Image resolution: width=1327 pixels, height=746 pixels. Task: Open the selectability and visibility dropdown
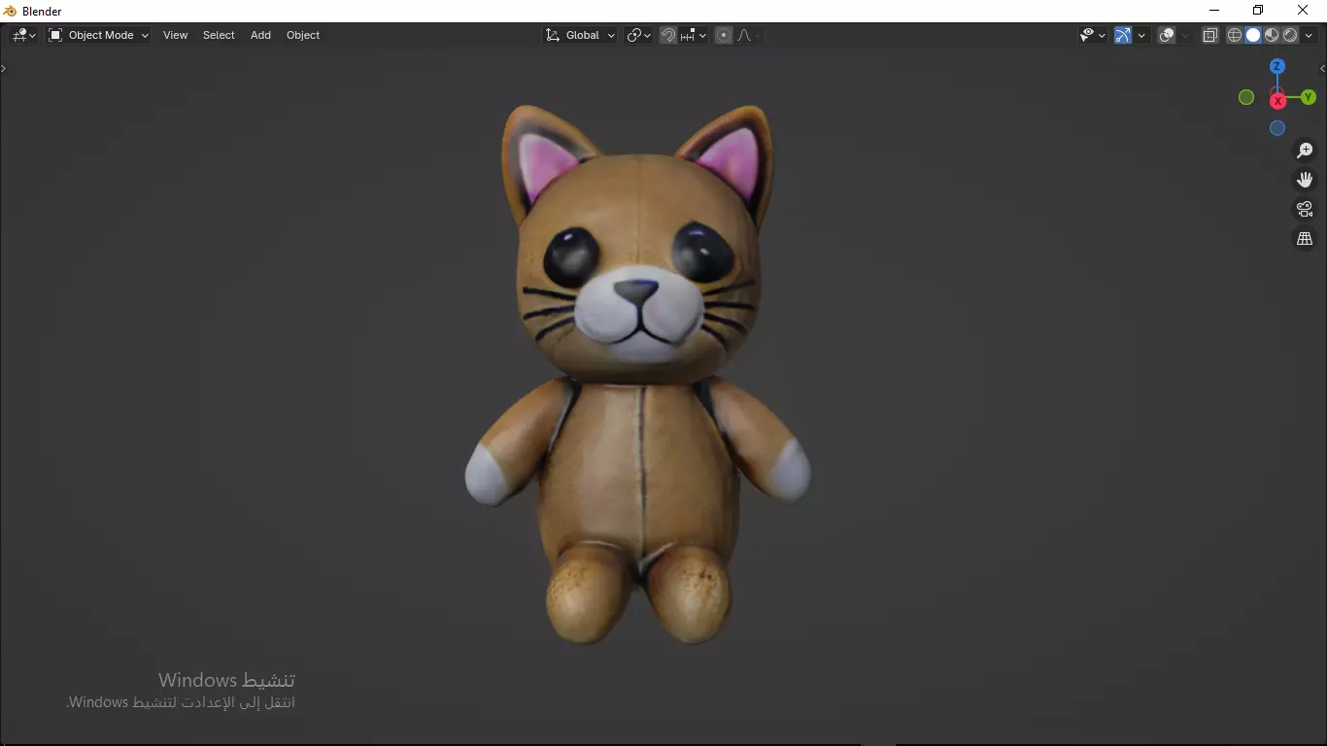tap(1093, 35)
